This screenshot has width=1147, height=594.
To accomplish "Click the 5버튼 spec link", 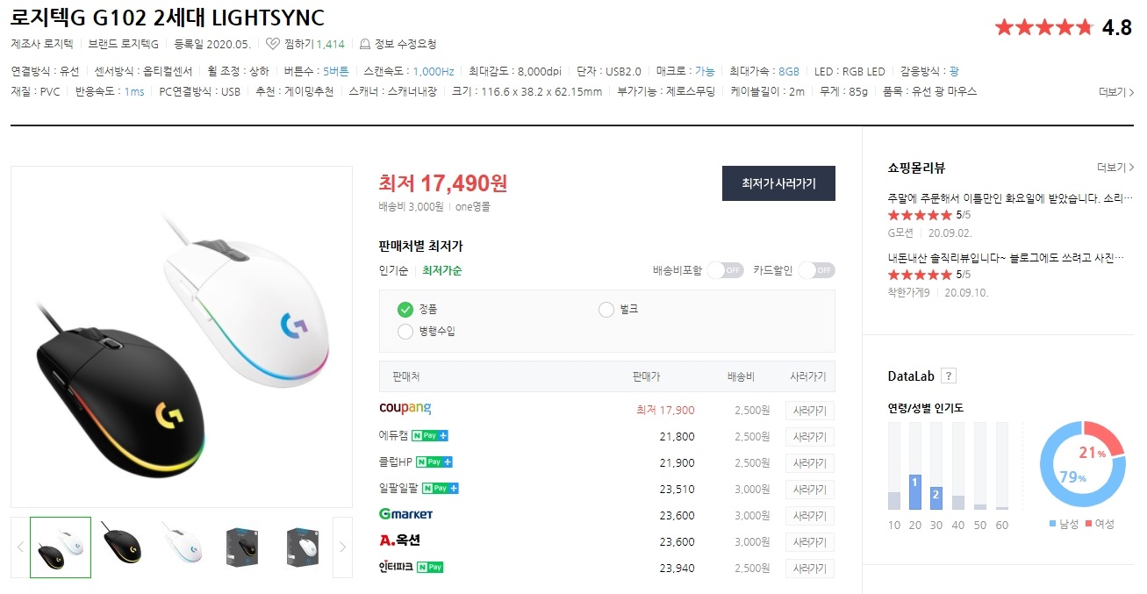I will [335, 71].
